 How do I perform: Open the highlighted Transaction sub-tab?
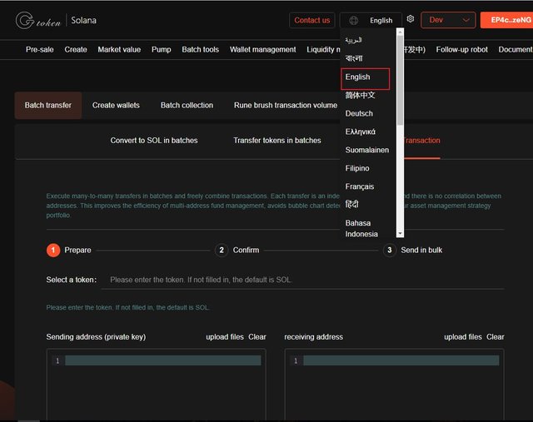tap(422, 141)
